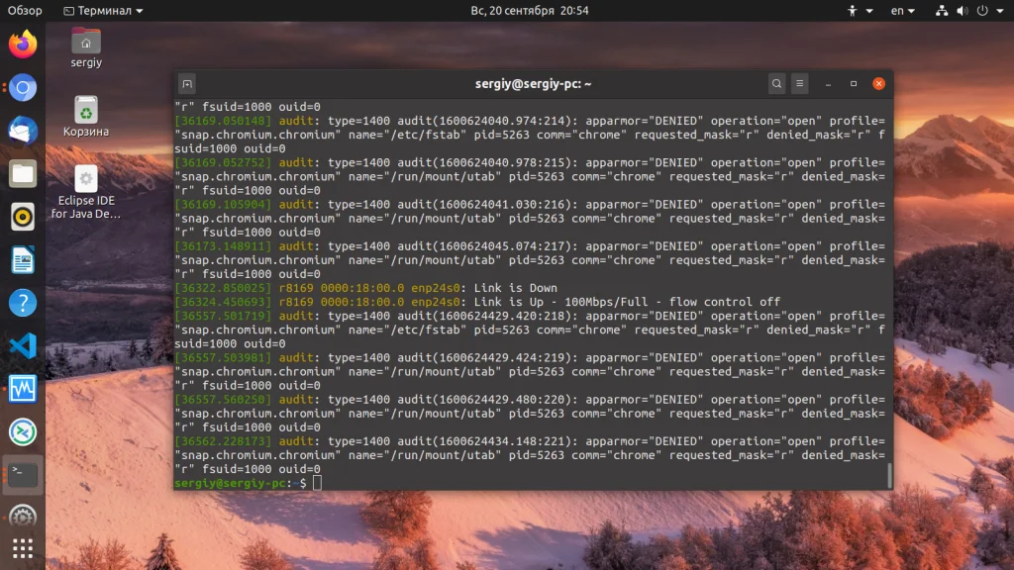Click the line 'Link is Down'

coord(515,288)
